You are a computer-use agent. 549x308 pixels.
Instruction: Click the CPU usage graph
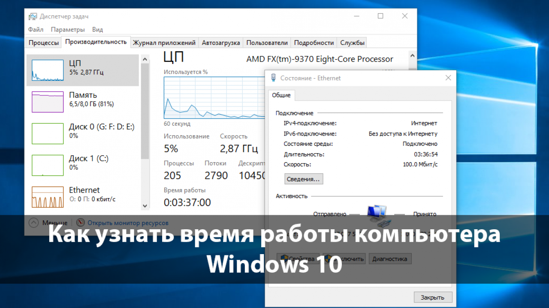tap(214, 98)
